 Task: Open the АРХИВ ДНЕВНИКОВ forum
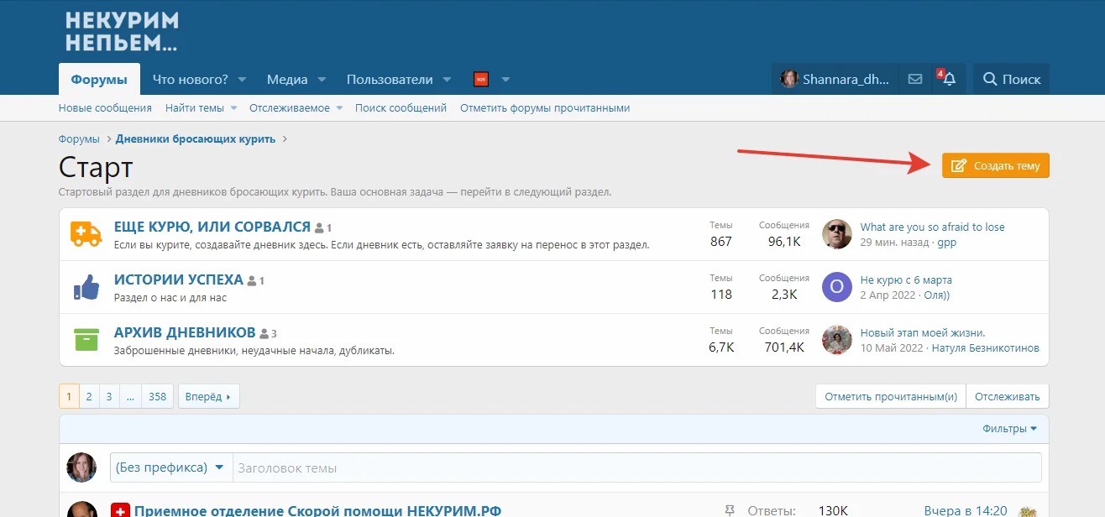click(x=185, y=332)
